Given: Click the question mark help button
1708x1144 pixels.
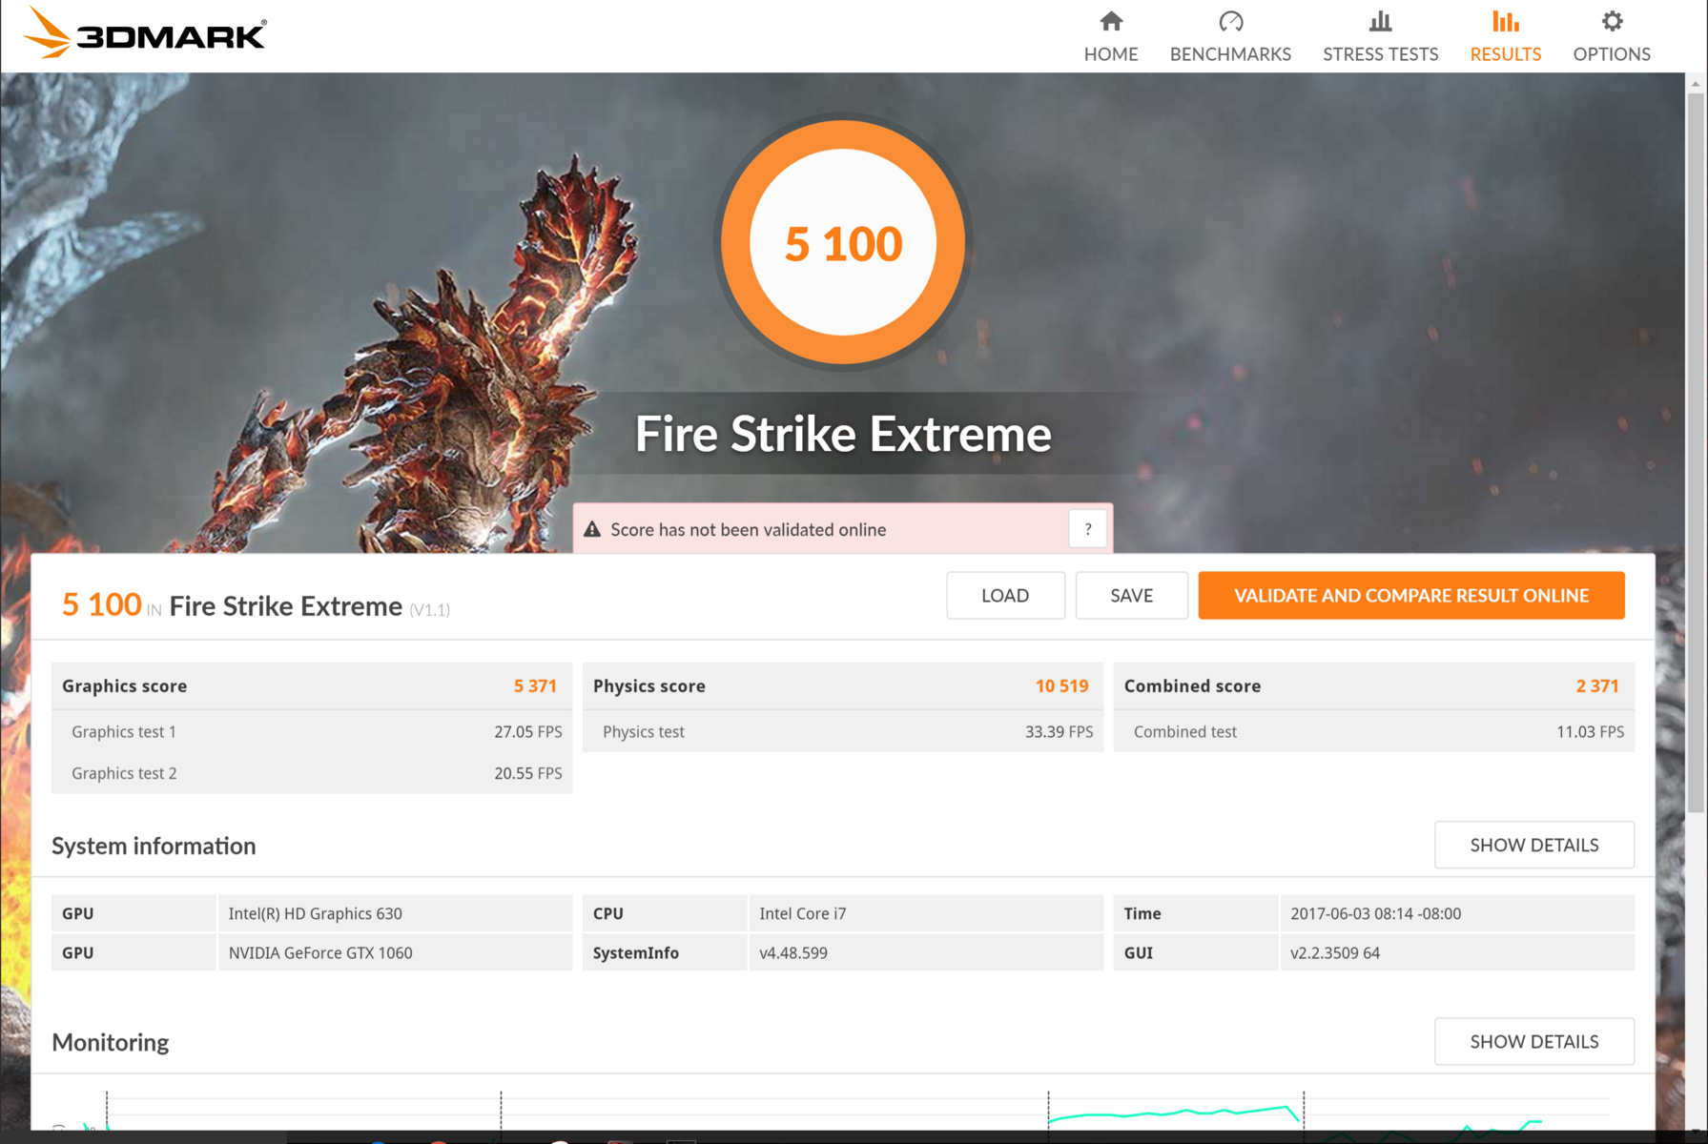Looking at the screenshot, I should tap(1088, 529).
